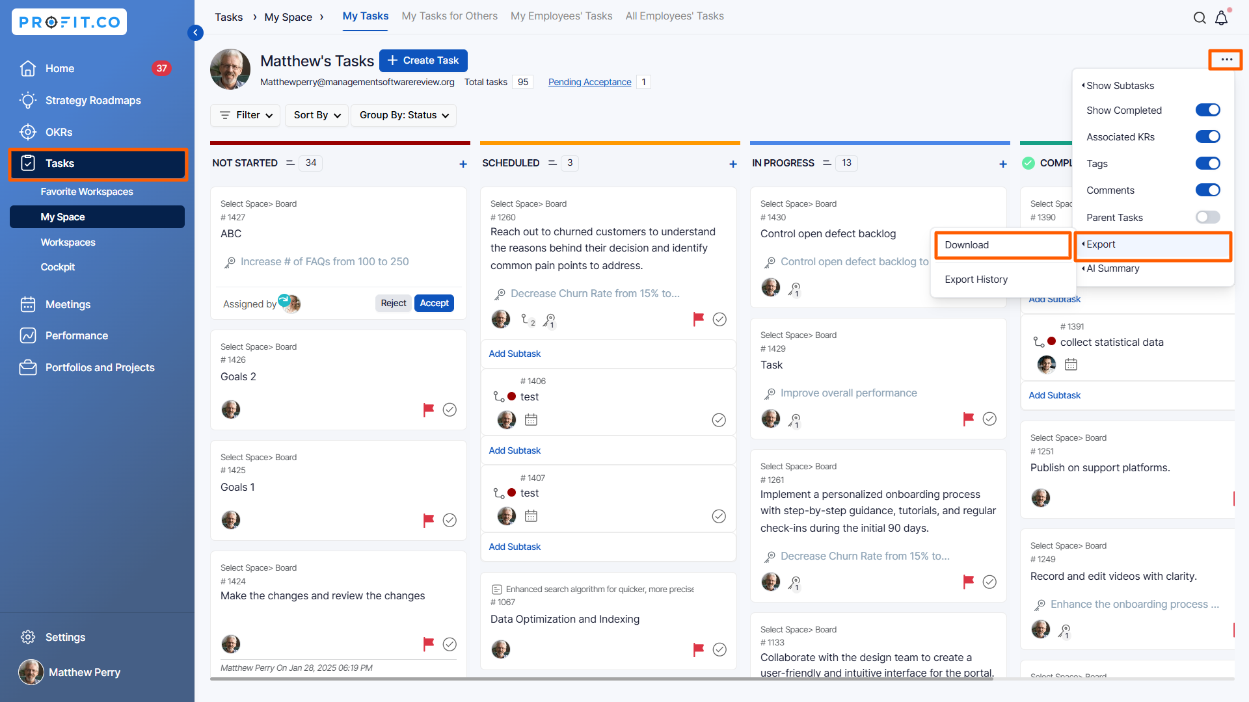
Task: Enable the Parent Tasks toggle
Action: point(1207,217)
